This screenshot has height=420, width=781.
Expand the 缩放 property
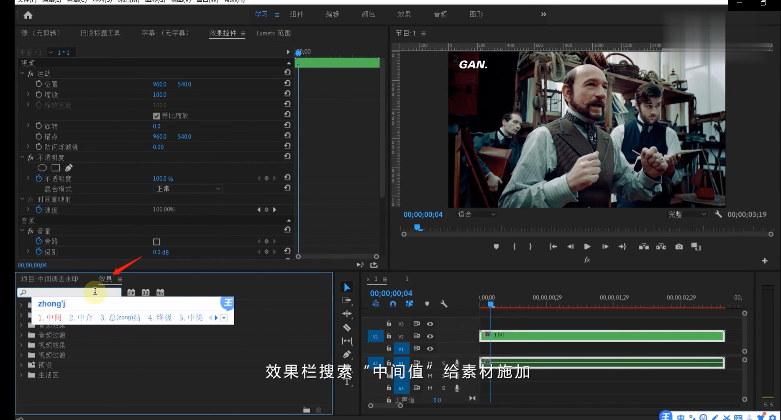28,94
